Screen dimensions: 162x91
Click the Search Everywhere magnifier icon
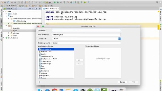[157, 2]
